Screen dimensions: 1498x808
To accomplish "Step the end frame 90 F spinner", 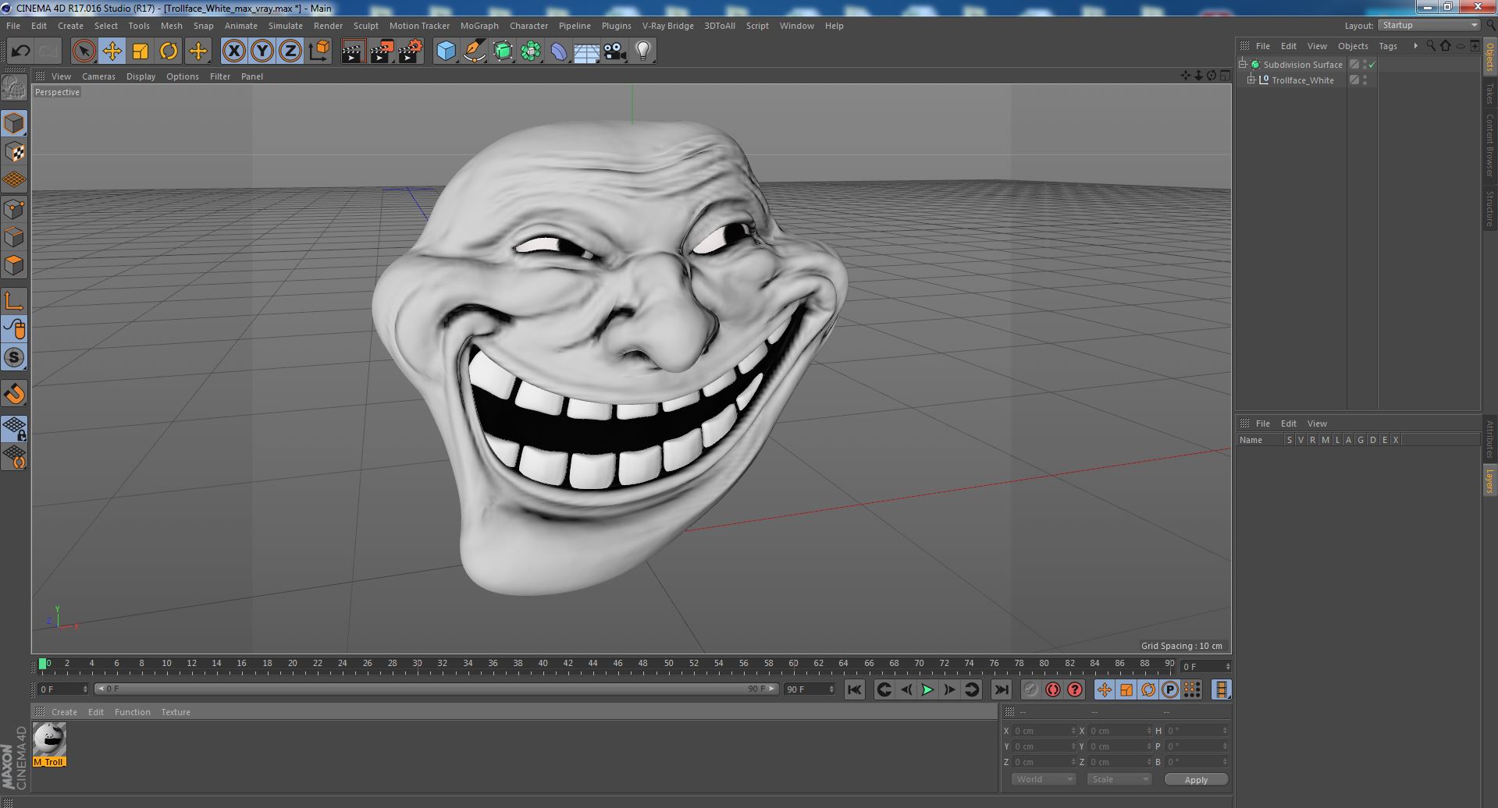I will [831, 689].
